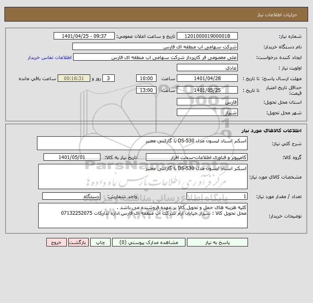Screen dimensions: 313x303
Task: Click the buyer name field شرکت سهامی اب منطقه ای فارس
Action: click(x=155, y=46)
